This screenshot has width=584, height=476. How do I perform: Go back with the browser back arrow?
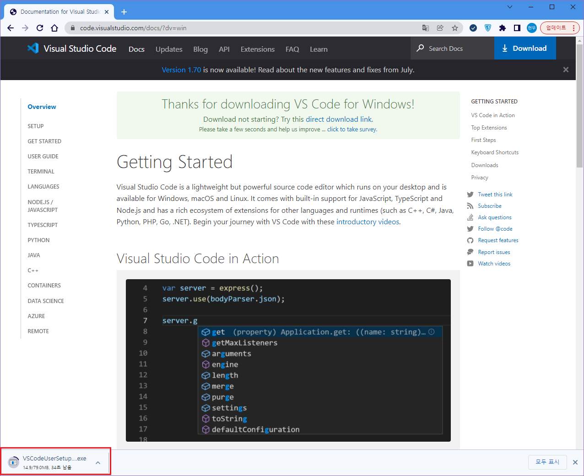[11, 28]
